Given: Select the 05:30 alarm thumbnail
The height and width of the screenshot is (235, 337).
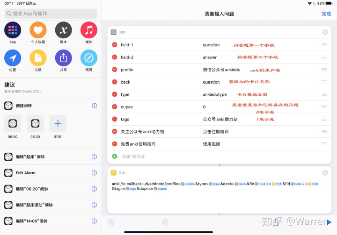Looking at the screenshot, I should pos(35,123).
